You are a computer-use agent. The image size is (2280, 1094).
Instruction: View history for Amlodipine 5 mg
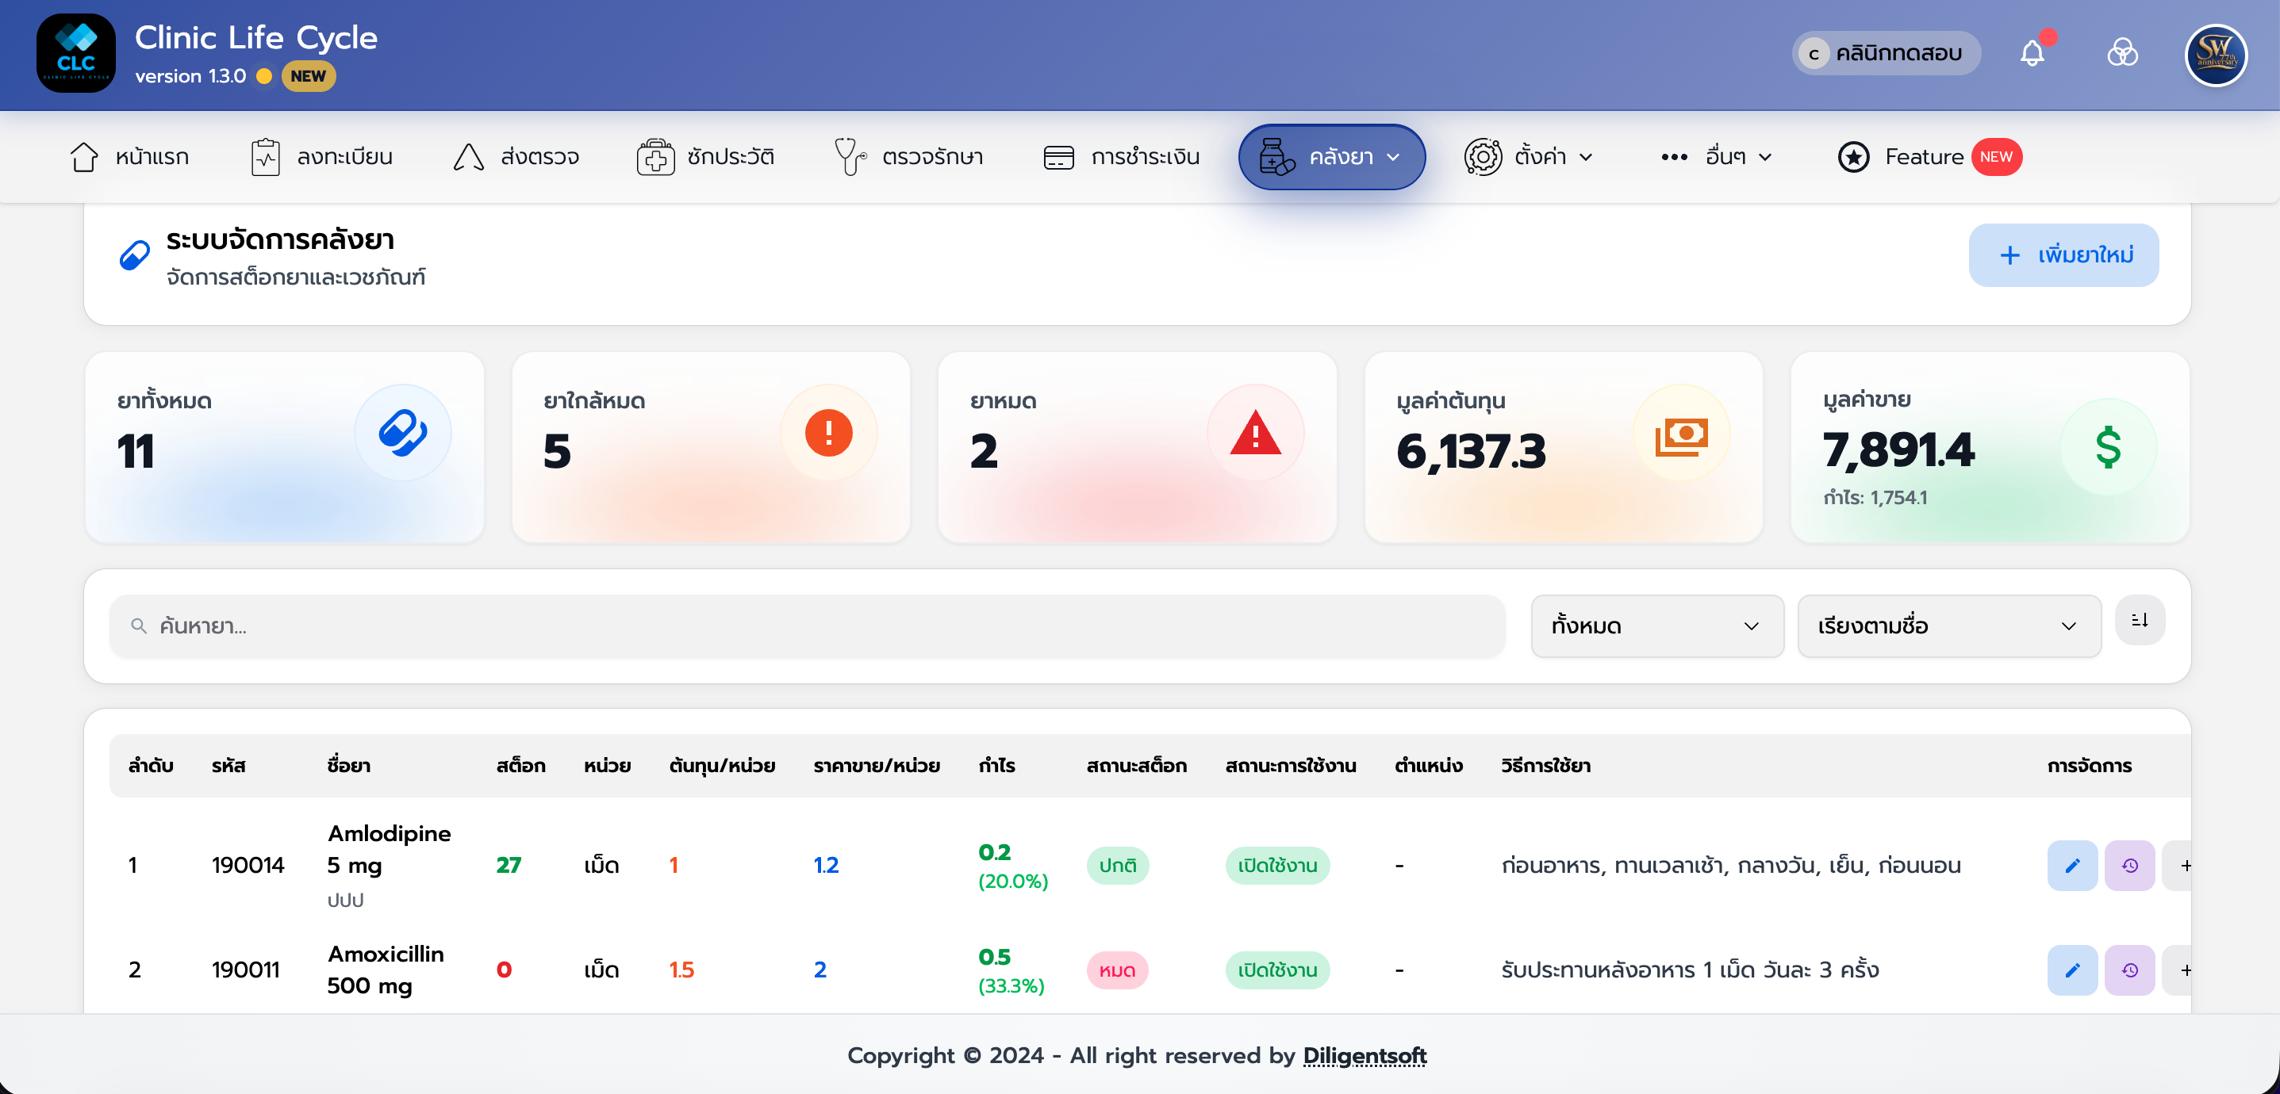tap(2128, 866)
